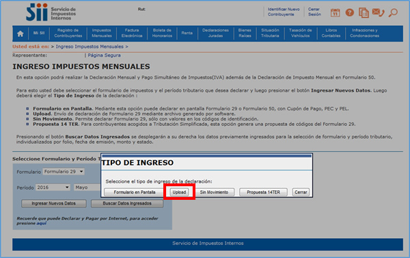Click Ingresar Nuevos Datos button
Image resolution: width=410 pixels, height=258 pixels.
[x=53, y=203]
